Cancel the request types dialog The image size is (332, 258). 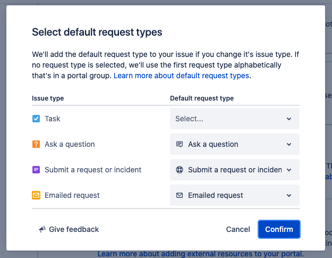pyautogui.click(x=238, y=229)
